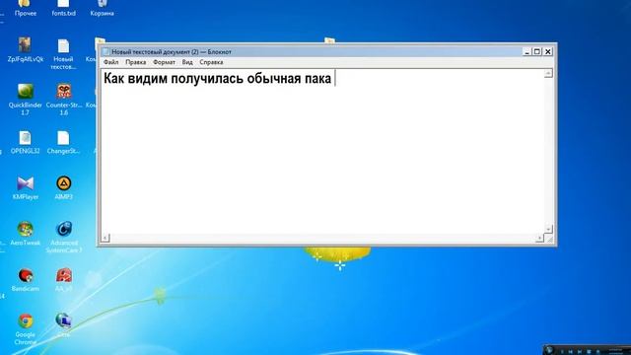Close the Notepad window
This screenshot has width=631, height=355.
click(x=548, y=51)
